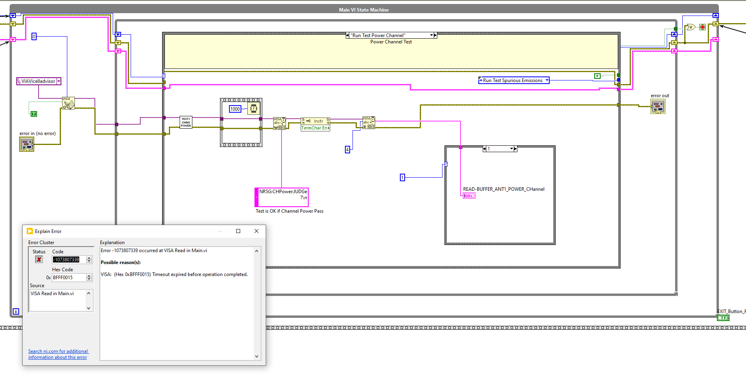Open the Run Test Power Channel case list
The image size is (746, 374).
(431, 35)
